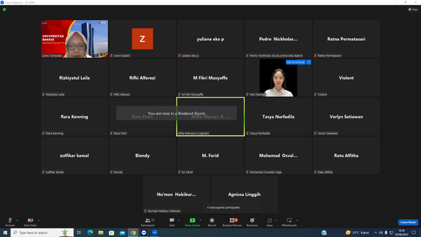Click the '4 unassigned participants' tooltip
421x237 pixels.
pyautogui.click(x=232, y=208)
